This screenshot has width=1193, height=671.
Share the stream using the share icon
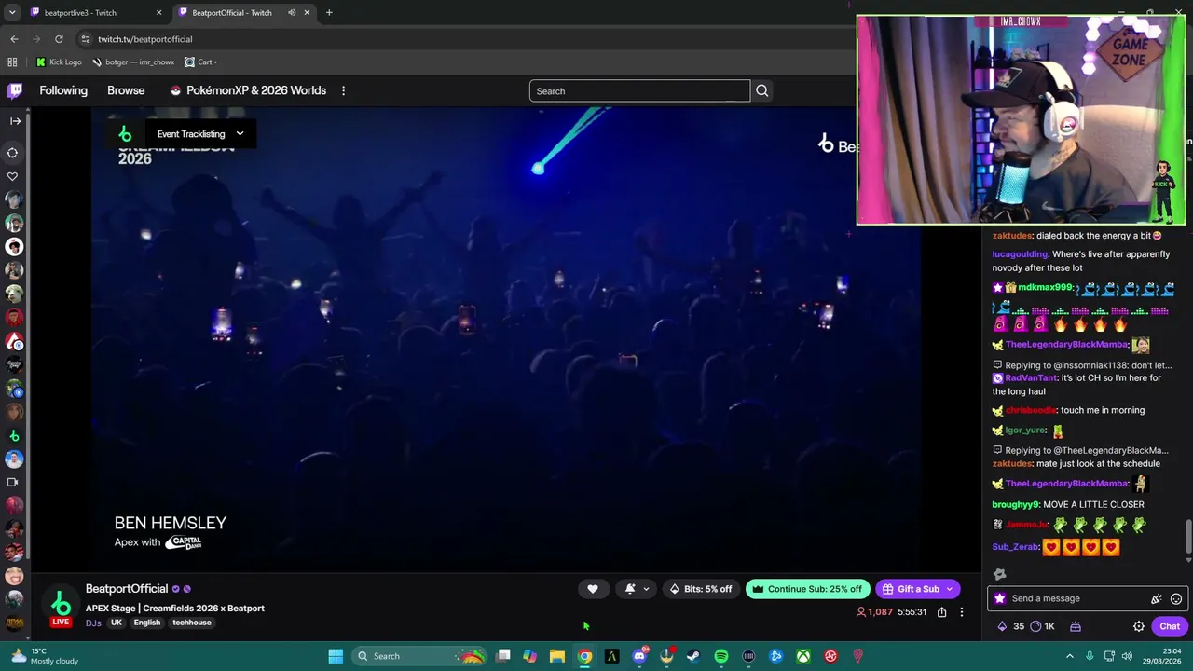coord(942,612)
